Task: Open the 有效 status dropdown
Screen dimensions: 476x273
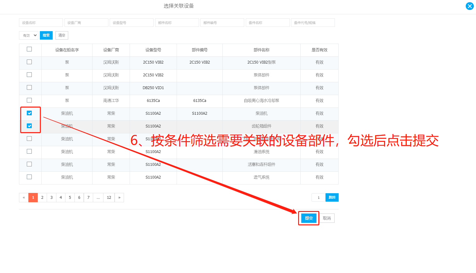Action: (29, 35)
